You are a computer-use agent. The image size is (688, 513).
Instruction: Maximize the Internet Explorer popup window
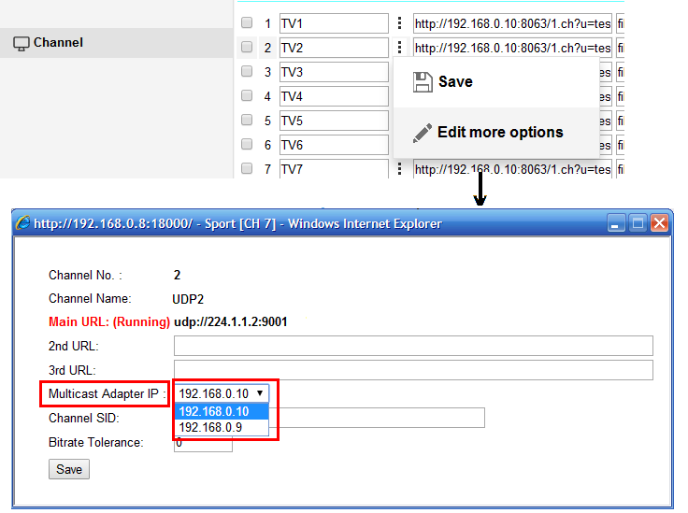pyautogui.click(x=638, y=223)
